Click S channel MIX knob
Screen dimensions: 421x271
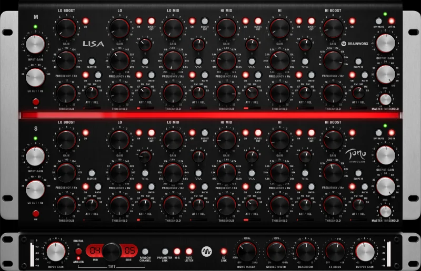(x=386, y=186)
